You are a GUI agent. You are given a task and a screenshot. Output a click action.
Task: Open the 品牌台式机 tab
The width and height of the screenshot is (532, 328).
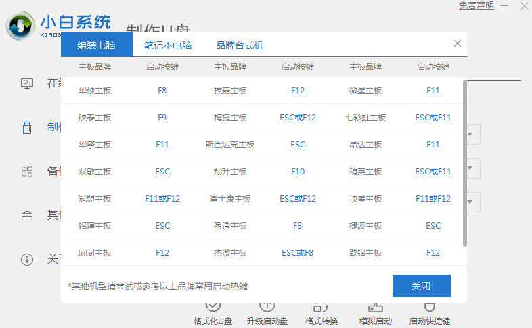click(x=240, y=46)
